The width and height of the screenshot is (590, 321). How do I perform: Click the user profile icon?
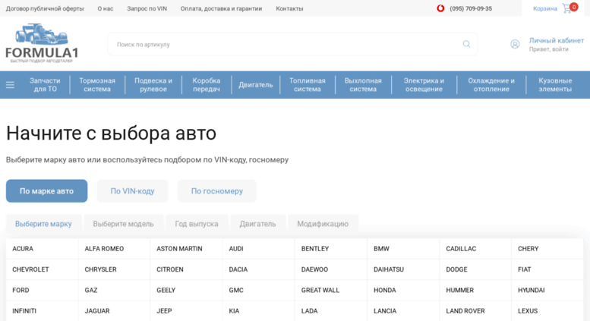tap(515, 44)
